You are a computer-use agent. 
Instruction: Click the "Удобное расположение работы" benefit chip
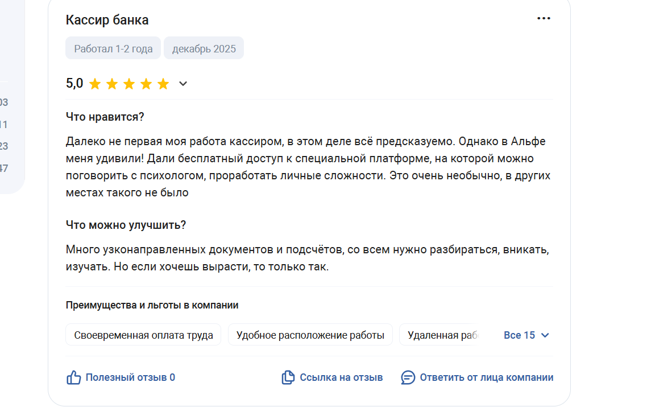click(x=310, y=335)
